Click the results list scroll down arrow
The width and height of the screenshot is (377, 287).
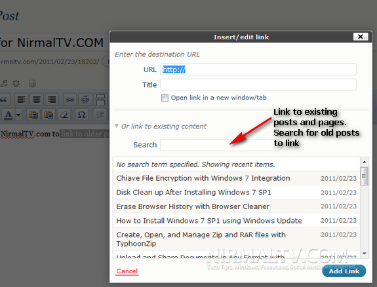tap(365, 254)
